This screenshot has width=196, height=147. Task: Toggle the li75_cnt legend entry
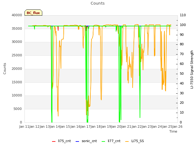(x=61, y=141)
